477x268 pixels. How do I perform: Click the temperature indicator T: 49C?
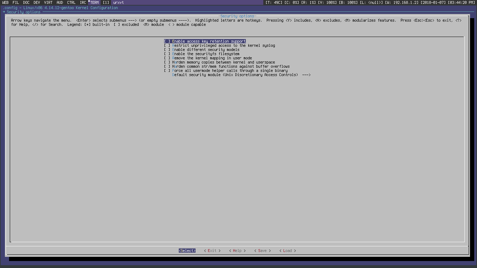[x=274, y=2]
